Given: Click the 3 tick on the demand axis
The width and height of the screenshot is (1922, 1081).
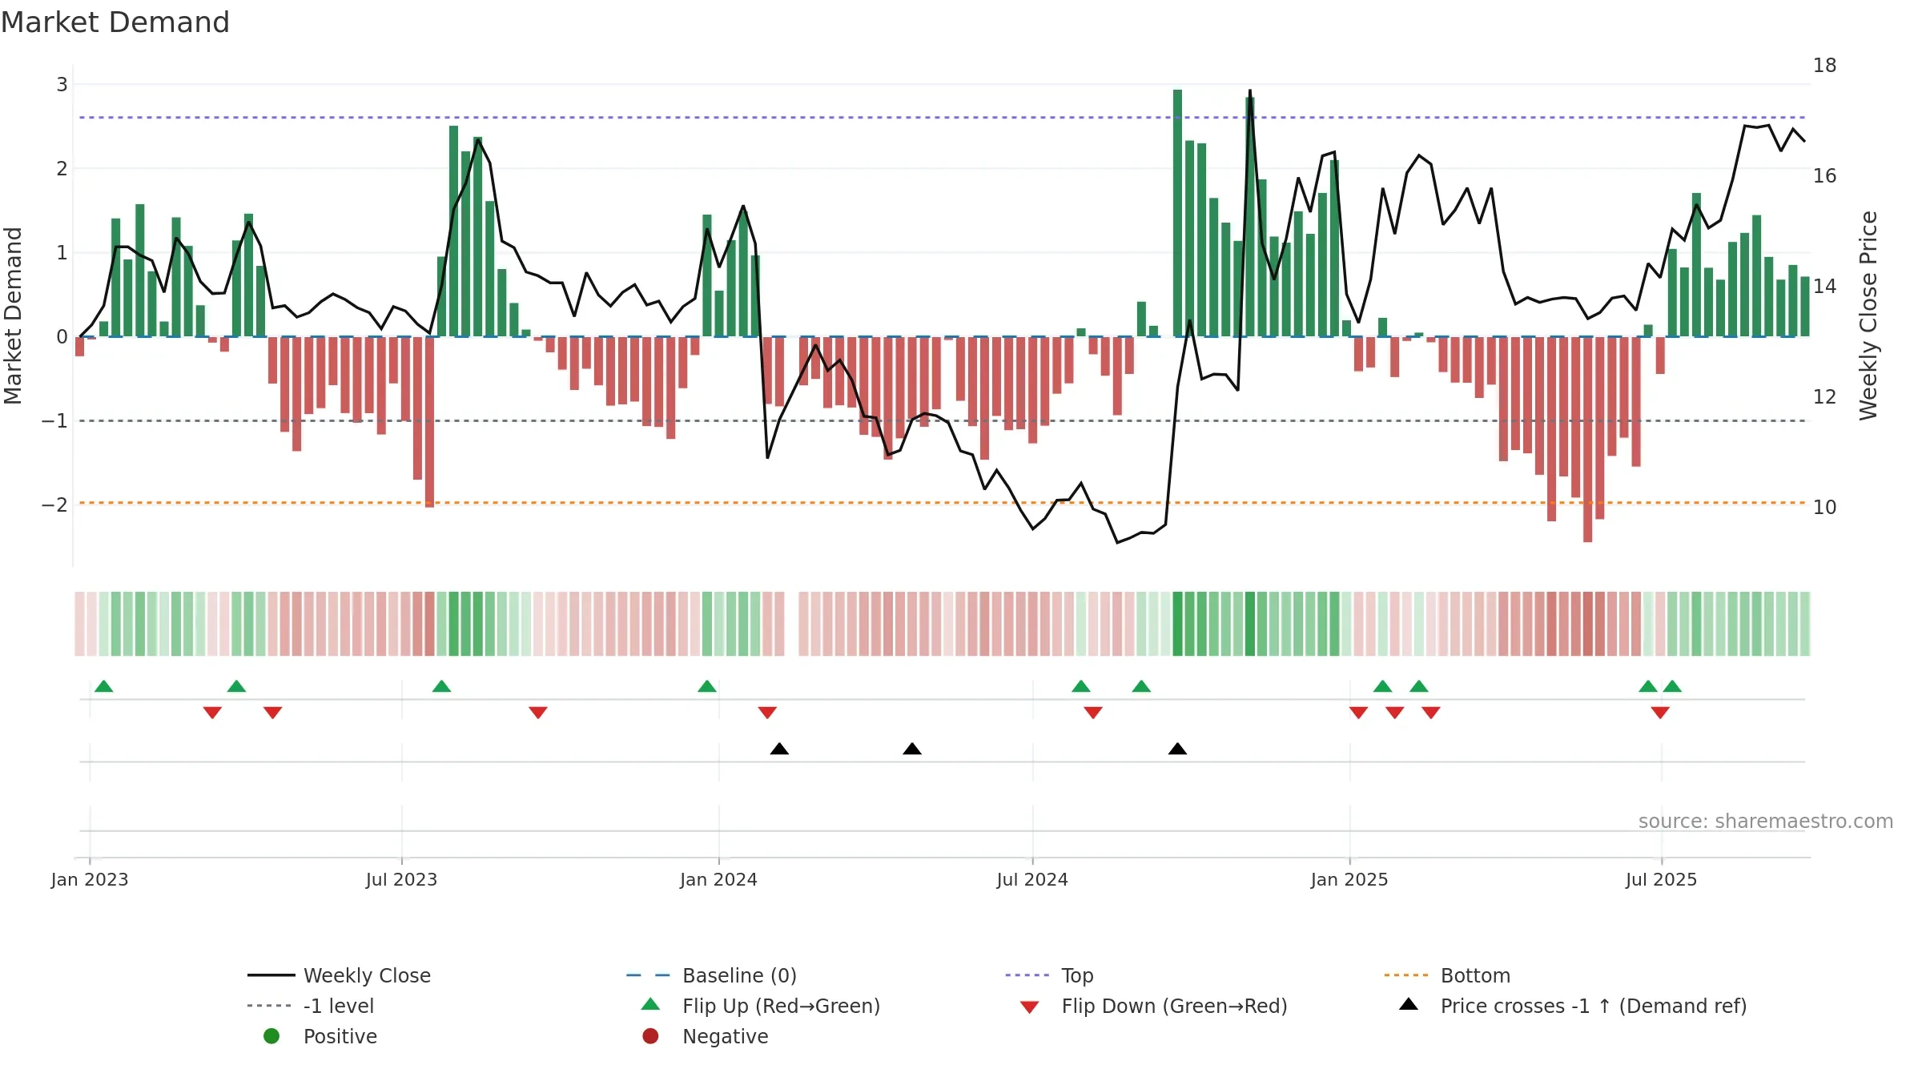Looking at the screenshot, I should point(62,84).
